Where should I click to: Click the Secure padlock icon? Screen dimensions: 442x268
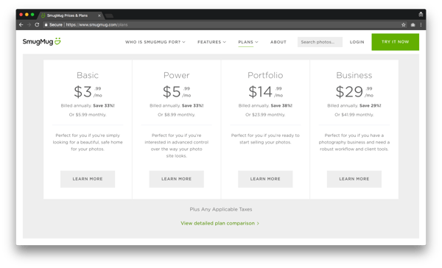click(46, 25)
